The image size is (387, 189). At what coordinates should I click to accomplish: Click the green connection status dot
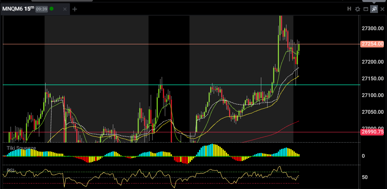coord(51,9)
